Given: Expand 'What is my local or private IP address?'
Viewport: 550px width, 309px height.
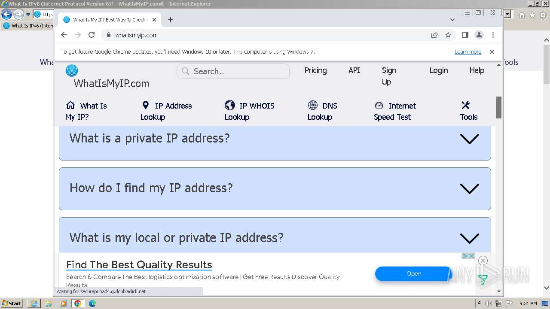Looking at the screenshot, I should (x=469, y=238).
